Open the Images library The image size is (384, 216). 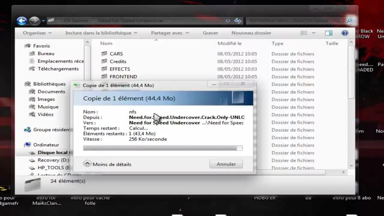[x=46, y=99]
